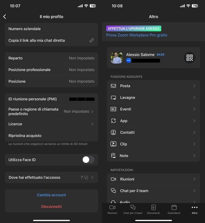Viewport: 205px width, 223px height.
Task: Tap Copia il link alla mia chat diretta
Action: tap(51, 40)
